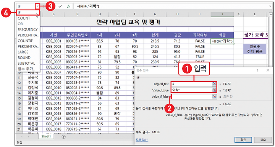Image resolution: width=275 pixels, height=147 pixels.
Task: Select IF from the function list
Action: pos(28,13)
